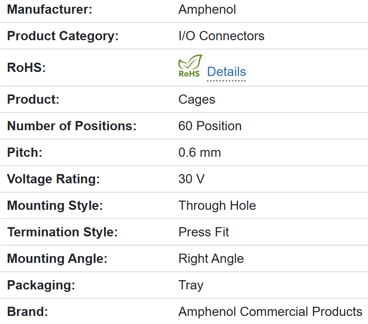
Task: Click the Mounting Angle label
Action: click(x=57, y=258)
